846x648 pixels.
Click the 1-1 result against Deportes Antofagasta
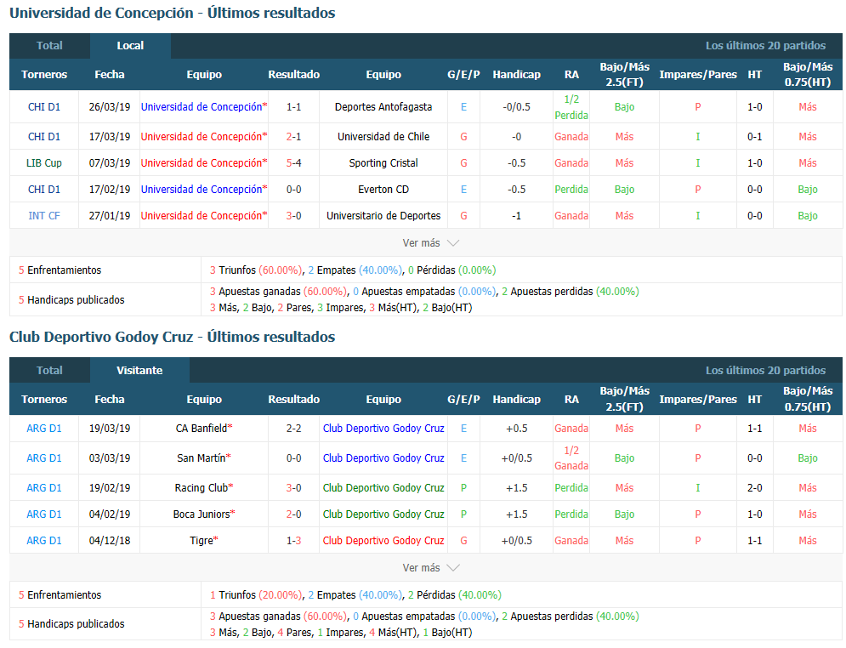pos(294,107)
